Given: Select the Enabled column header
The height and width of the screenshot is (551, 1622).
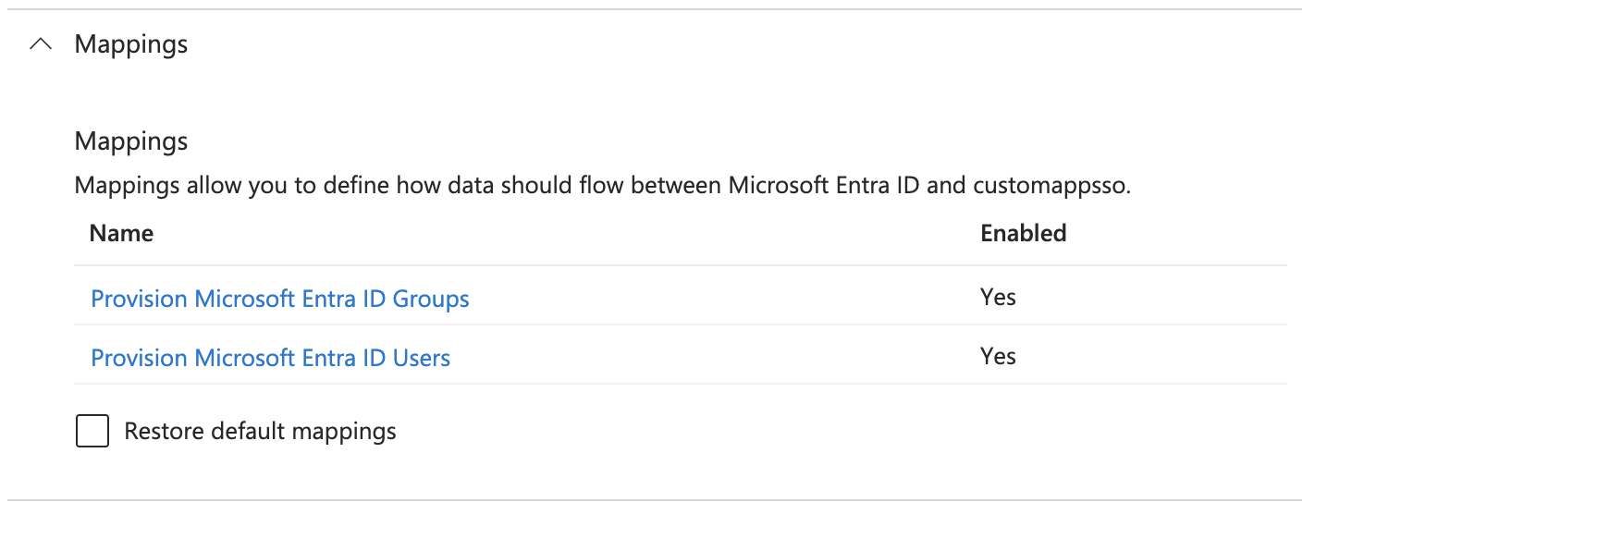Looking at the screenshot, I should [x=1024, y=233].
